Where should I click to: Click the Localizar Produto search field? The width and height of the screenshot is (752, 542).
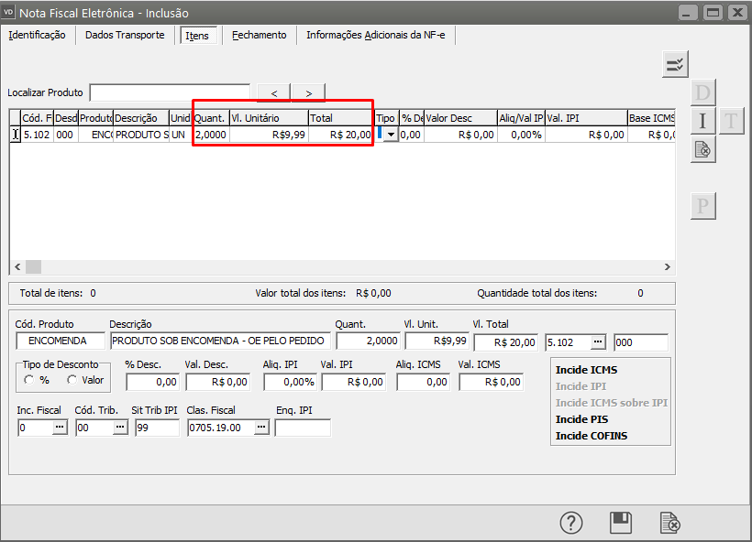171,92
